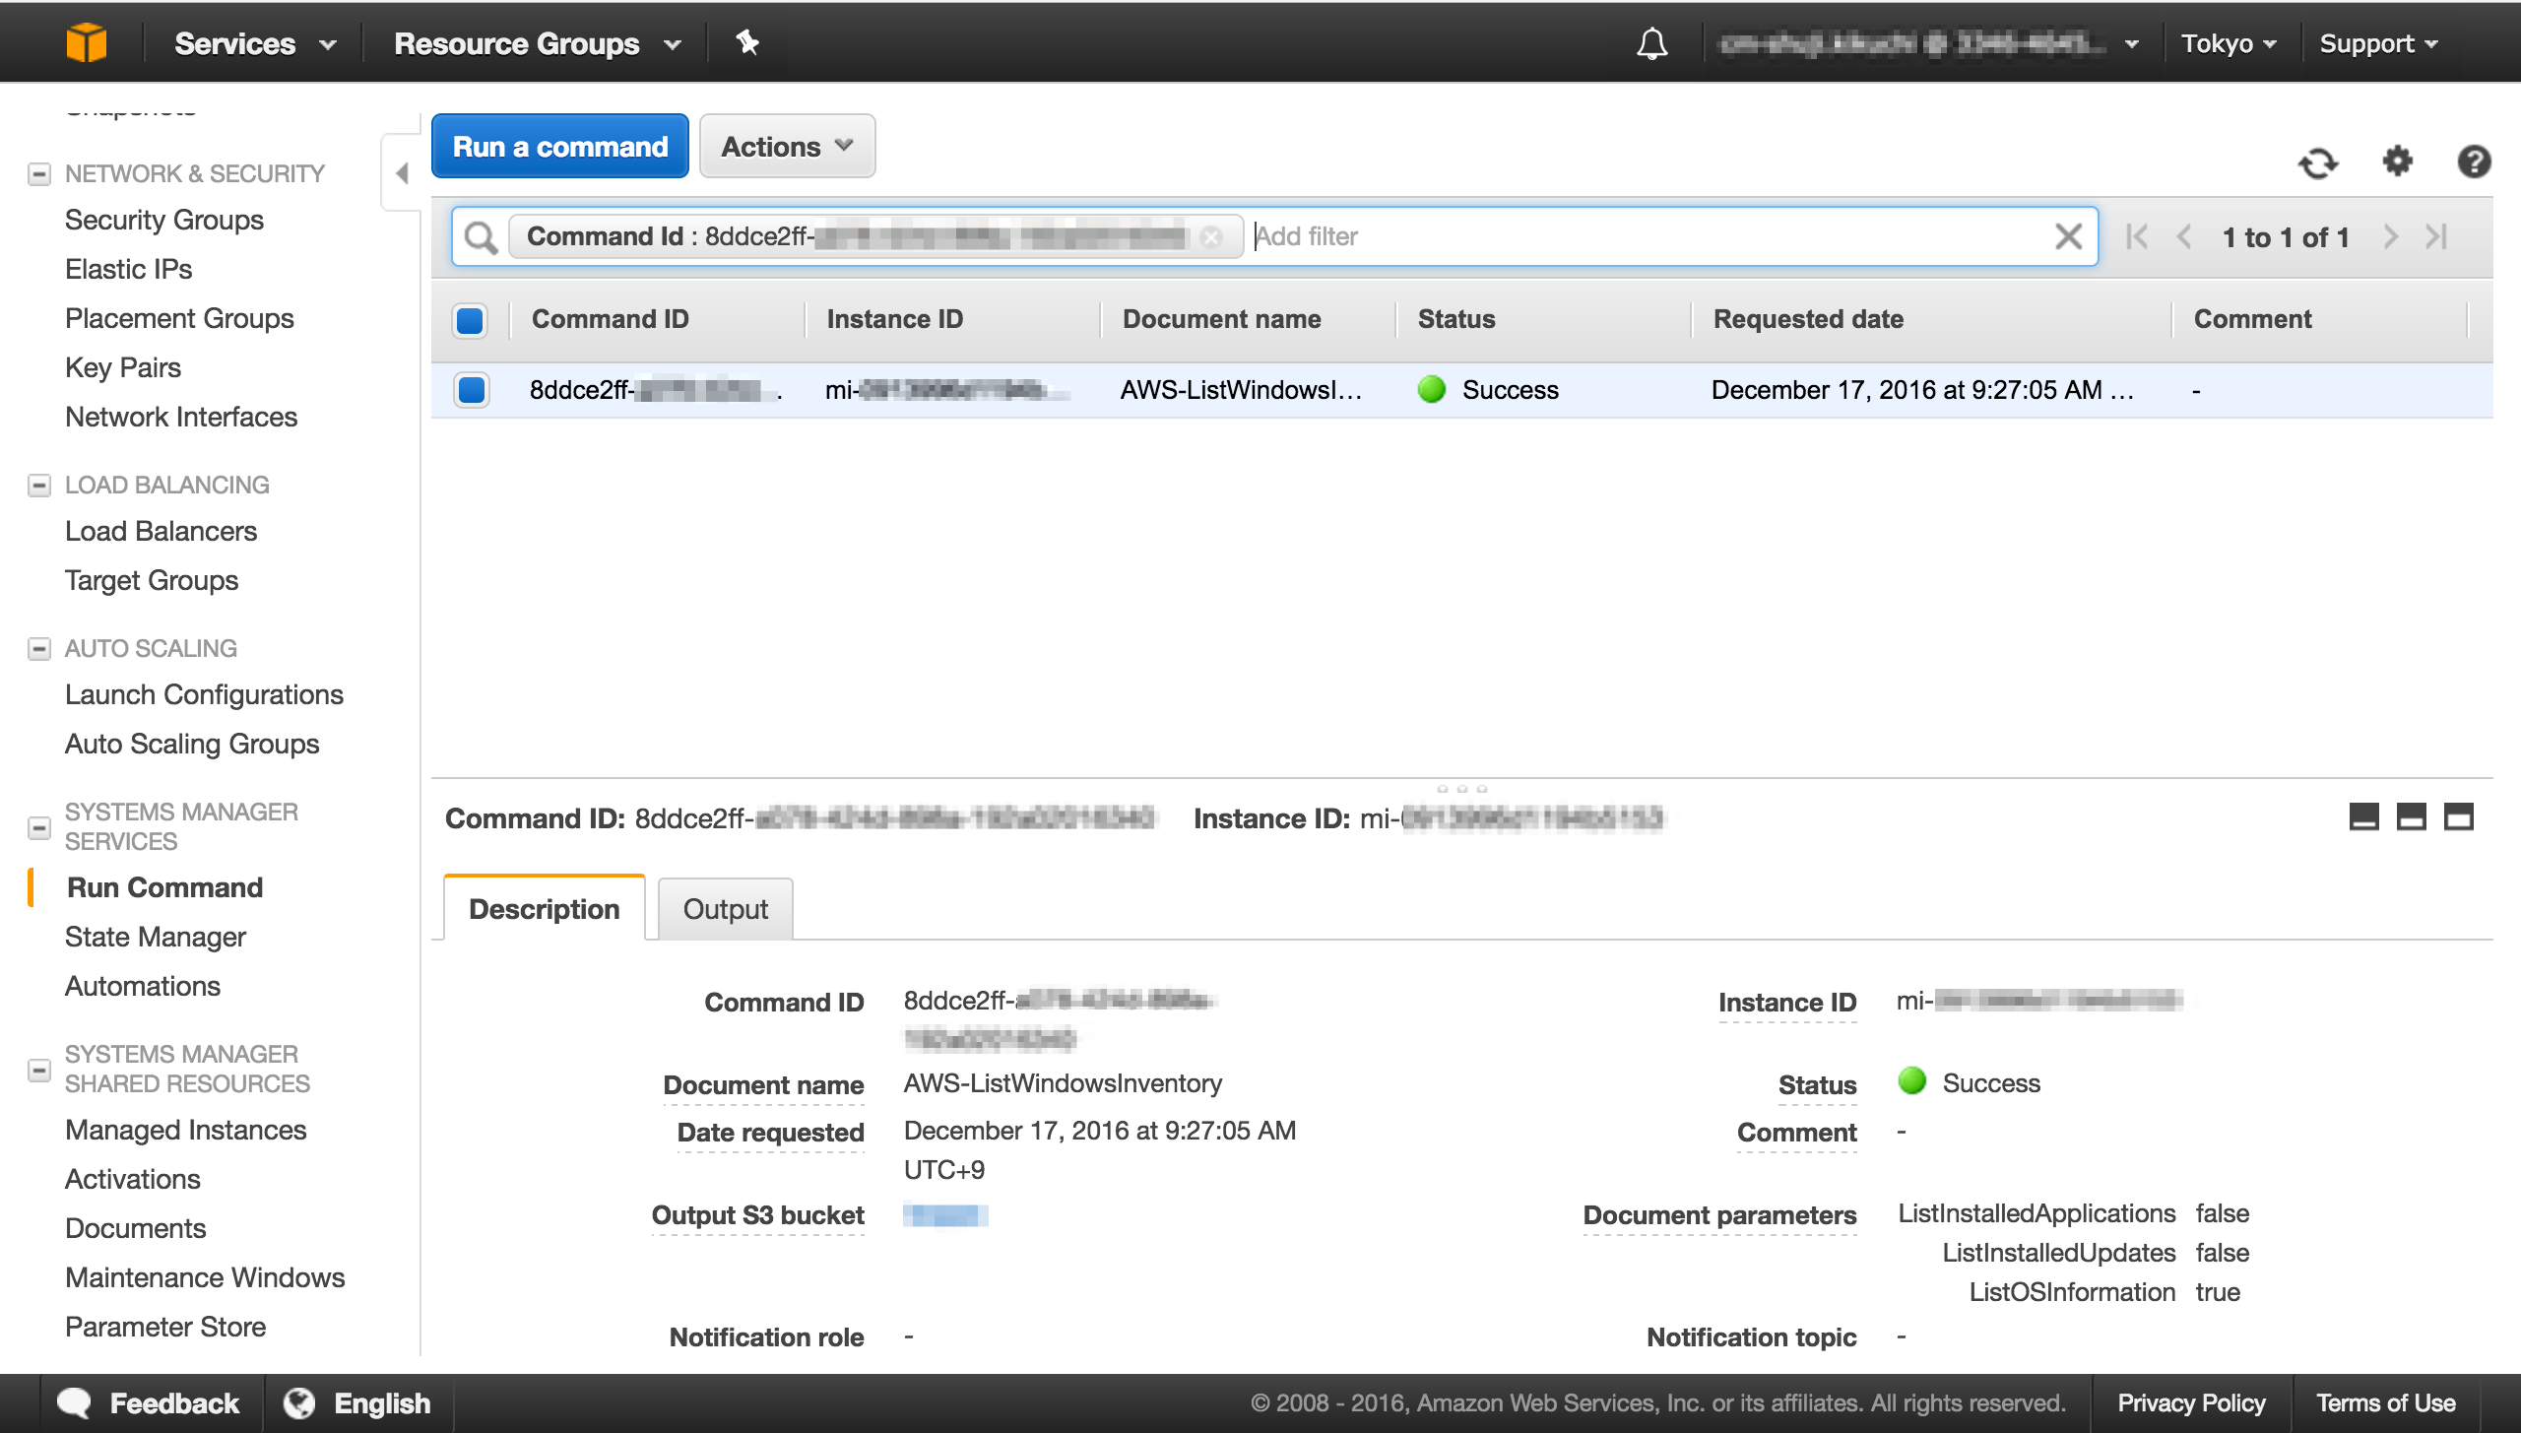Open the Support dropdown
The image size is (2521, 1433).
[2379, 42]
